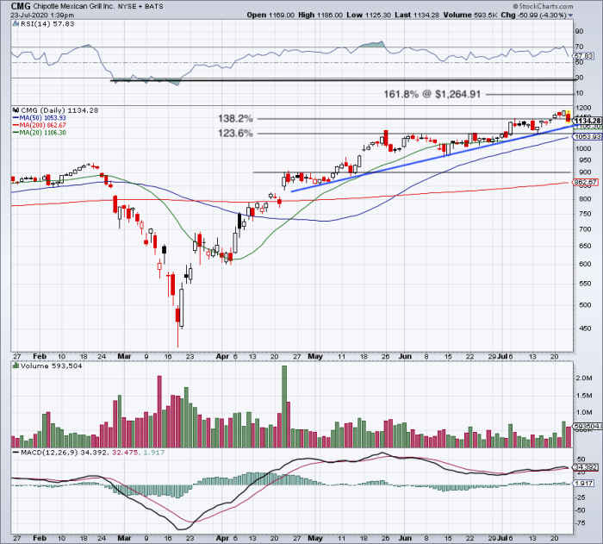This screenshot has height=544, width=603.
Task: Click the 123.6% Fibonacci level label
Action: pyautogui.click(x=235, y=134)
